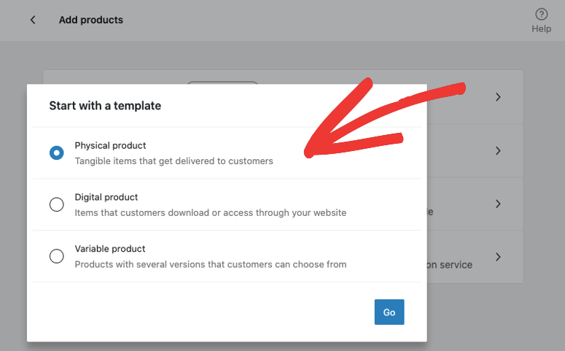The width and height of the screenshot is (565, 351).
Task: Select the Physical product radio button
Action: [57, 153]
